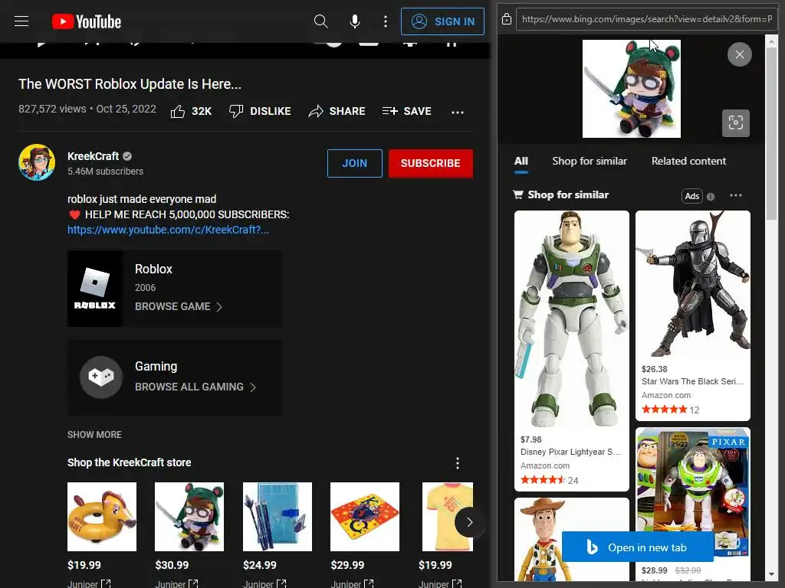
Task: Open the KreekCraft YouTube link in description
Action: pyautogui.click(x=168, y=230)
